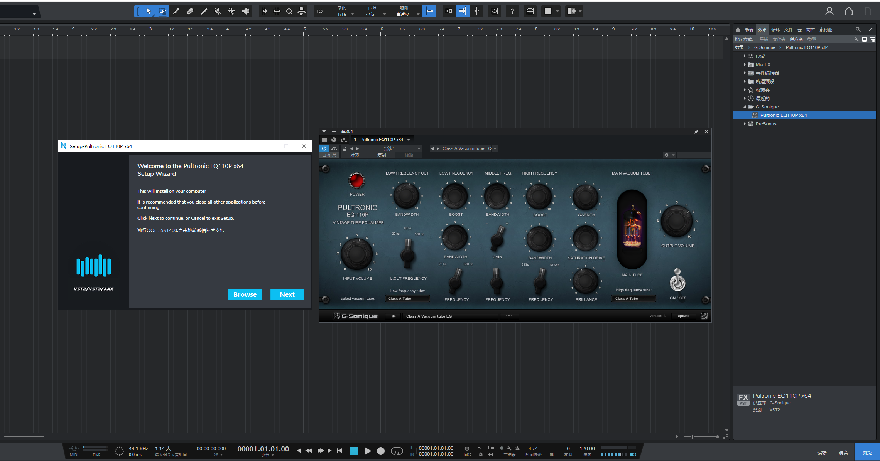Open the help question mark button
Screen dimensions: 880x461
coord(512,11)
